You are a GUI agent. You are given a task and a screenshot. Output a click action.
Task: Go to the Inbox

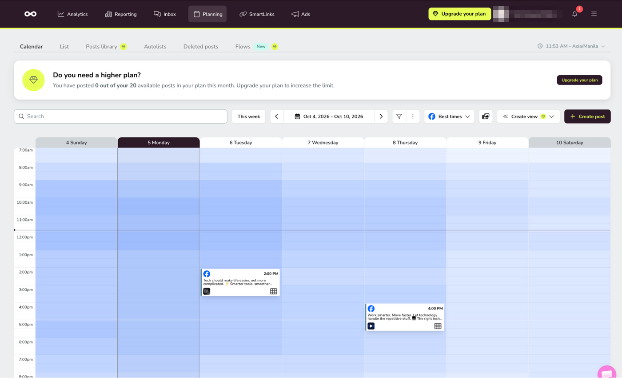coord(165,14)
